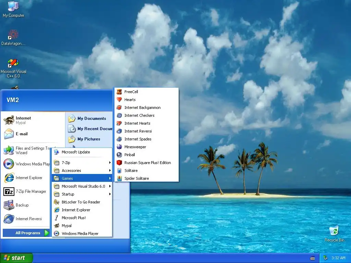
Task: Expand the Startup submenu arrow
Action: coord(110,194)
